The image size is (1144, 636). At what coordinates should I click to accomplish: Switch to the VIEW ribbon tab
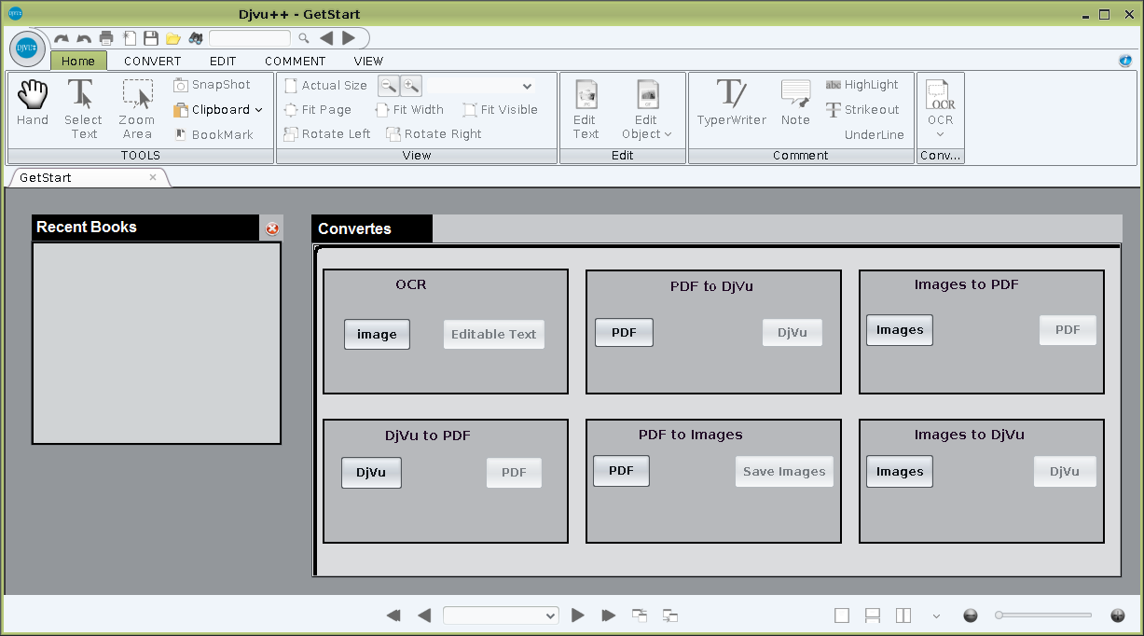point(369,61)
